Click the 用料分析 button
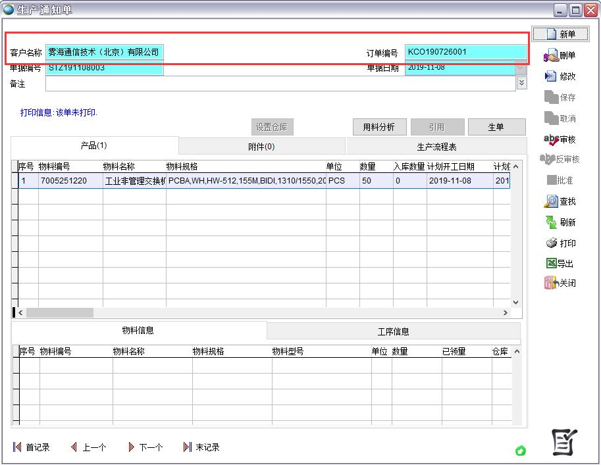Screen dimensions: 601x465 [379, 127]
